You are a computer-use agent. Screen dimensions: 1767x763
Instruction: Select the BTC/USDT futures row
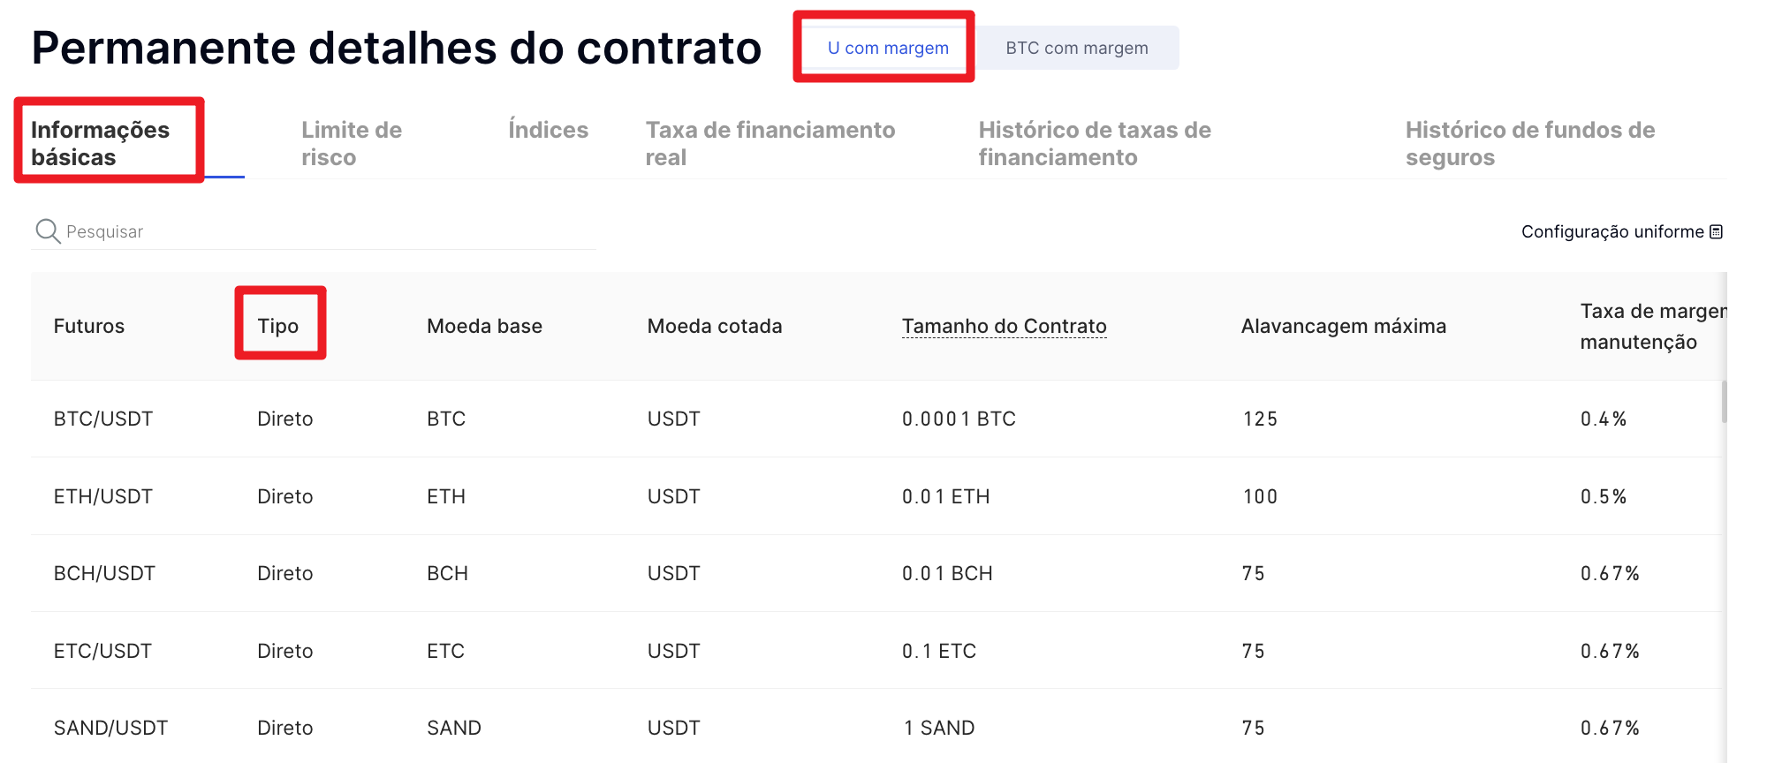(x=103, y=419)
